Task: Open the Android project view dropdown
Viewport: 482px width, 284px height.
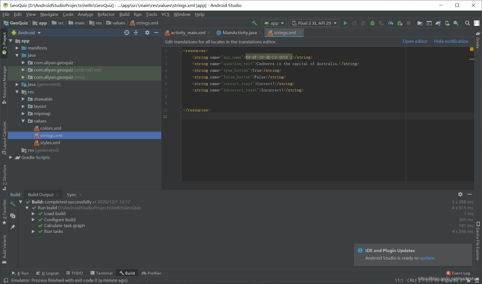Action: (26, 33)
